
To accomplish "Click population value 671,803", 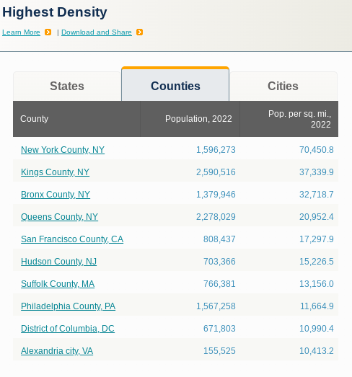I will pos(219,329).
